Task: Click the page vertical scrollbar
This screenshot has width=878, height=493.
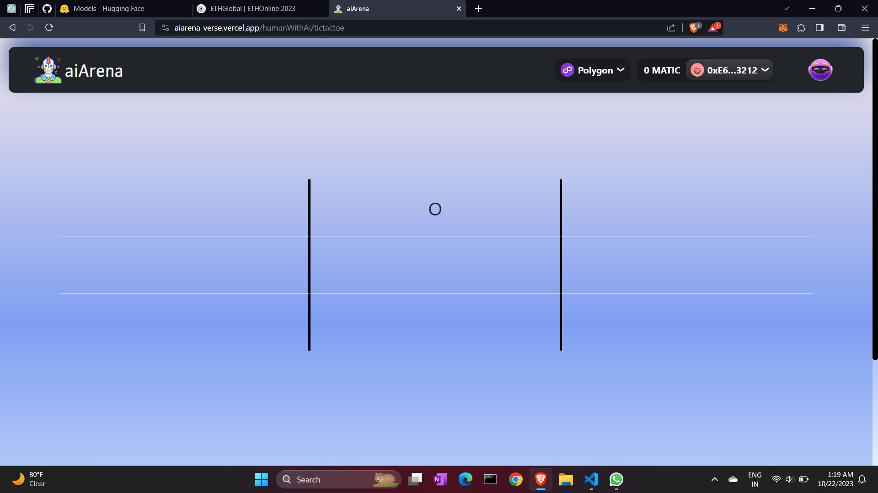Action: click(x=875, y=199)
